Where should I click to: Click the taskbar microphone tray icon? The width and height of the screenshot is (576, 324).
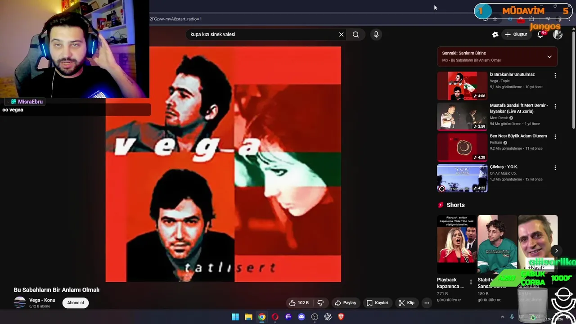pos(512,317)
